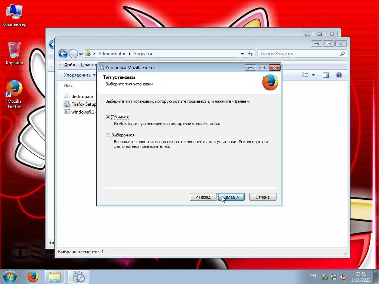Open the Компьютер desktop icon
The height and width of the screenshot is (284, 379).
14,16
